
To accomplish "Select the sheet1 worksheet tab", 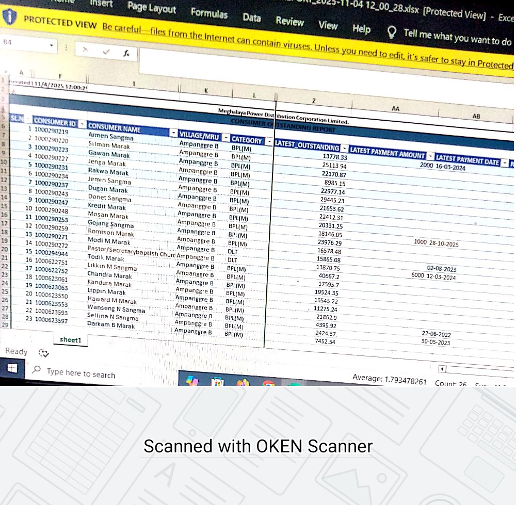I will click(x=71, y=340).
